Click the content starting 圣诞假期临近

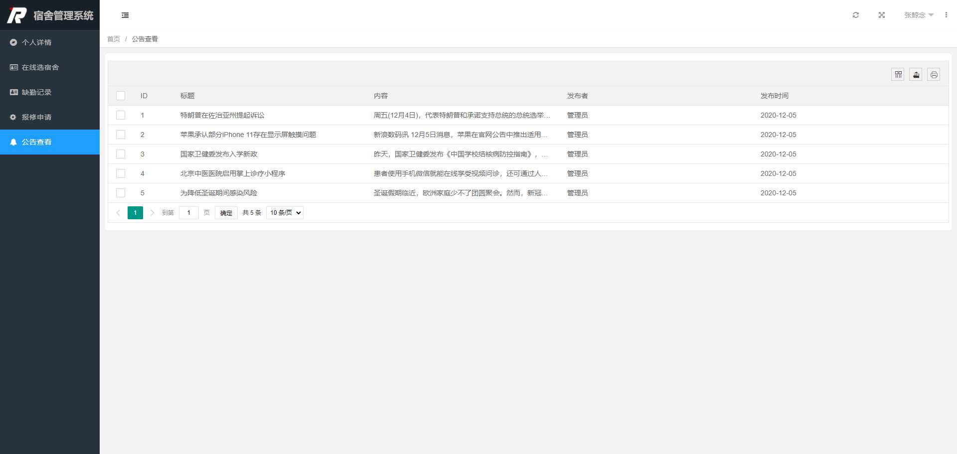pos(461,193)
